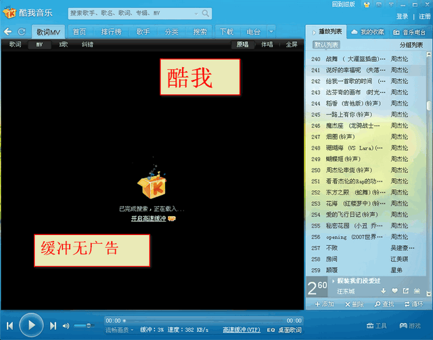Switch to mini mode icon in title bar
This screenshot has width=433, height=340.
tap(379, 5)
